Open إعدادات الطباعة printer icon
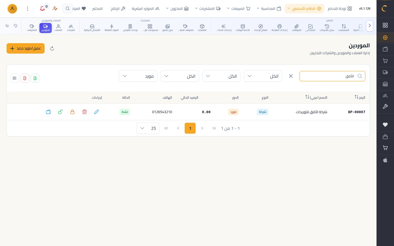This screenshot has height=246, width=394. pos(279,28)
